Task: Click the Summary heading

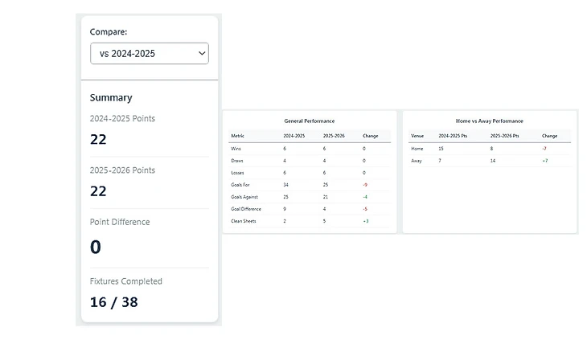Action: (x=111, y=98)
